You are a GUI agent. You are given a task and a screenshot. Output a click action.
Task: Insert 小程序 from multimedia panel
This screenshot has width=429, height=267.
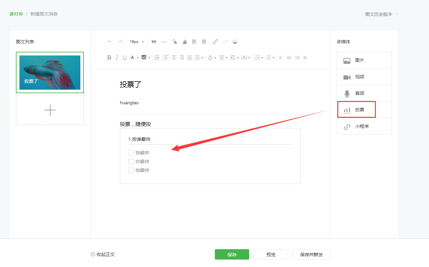click(364, 126)
